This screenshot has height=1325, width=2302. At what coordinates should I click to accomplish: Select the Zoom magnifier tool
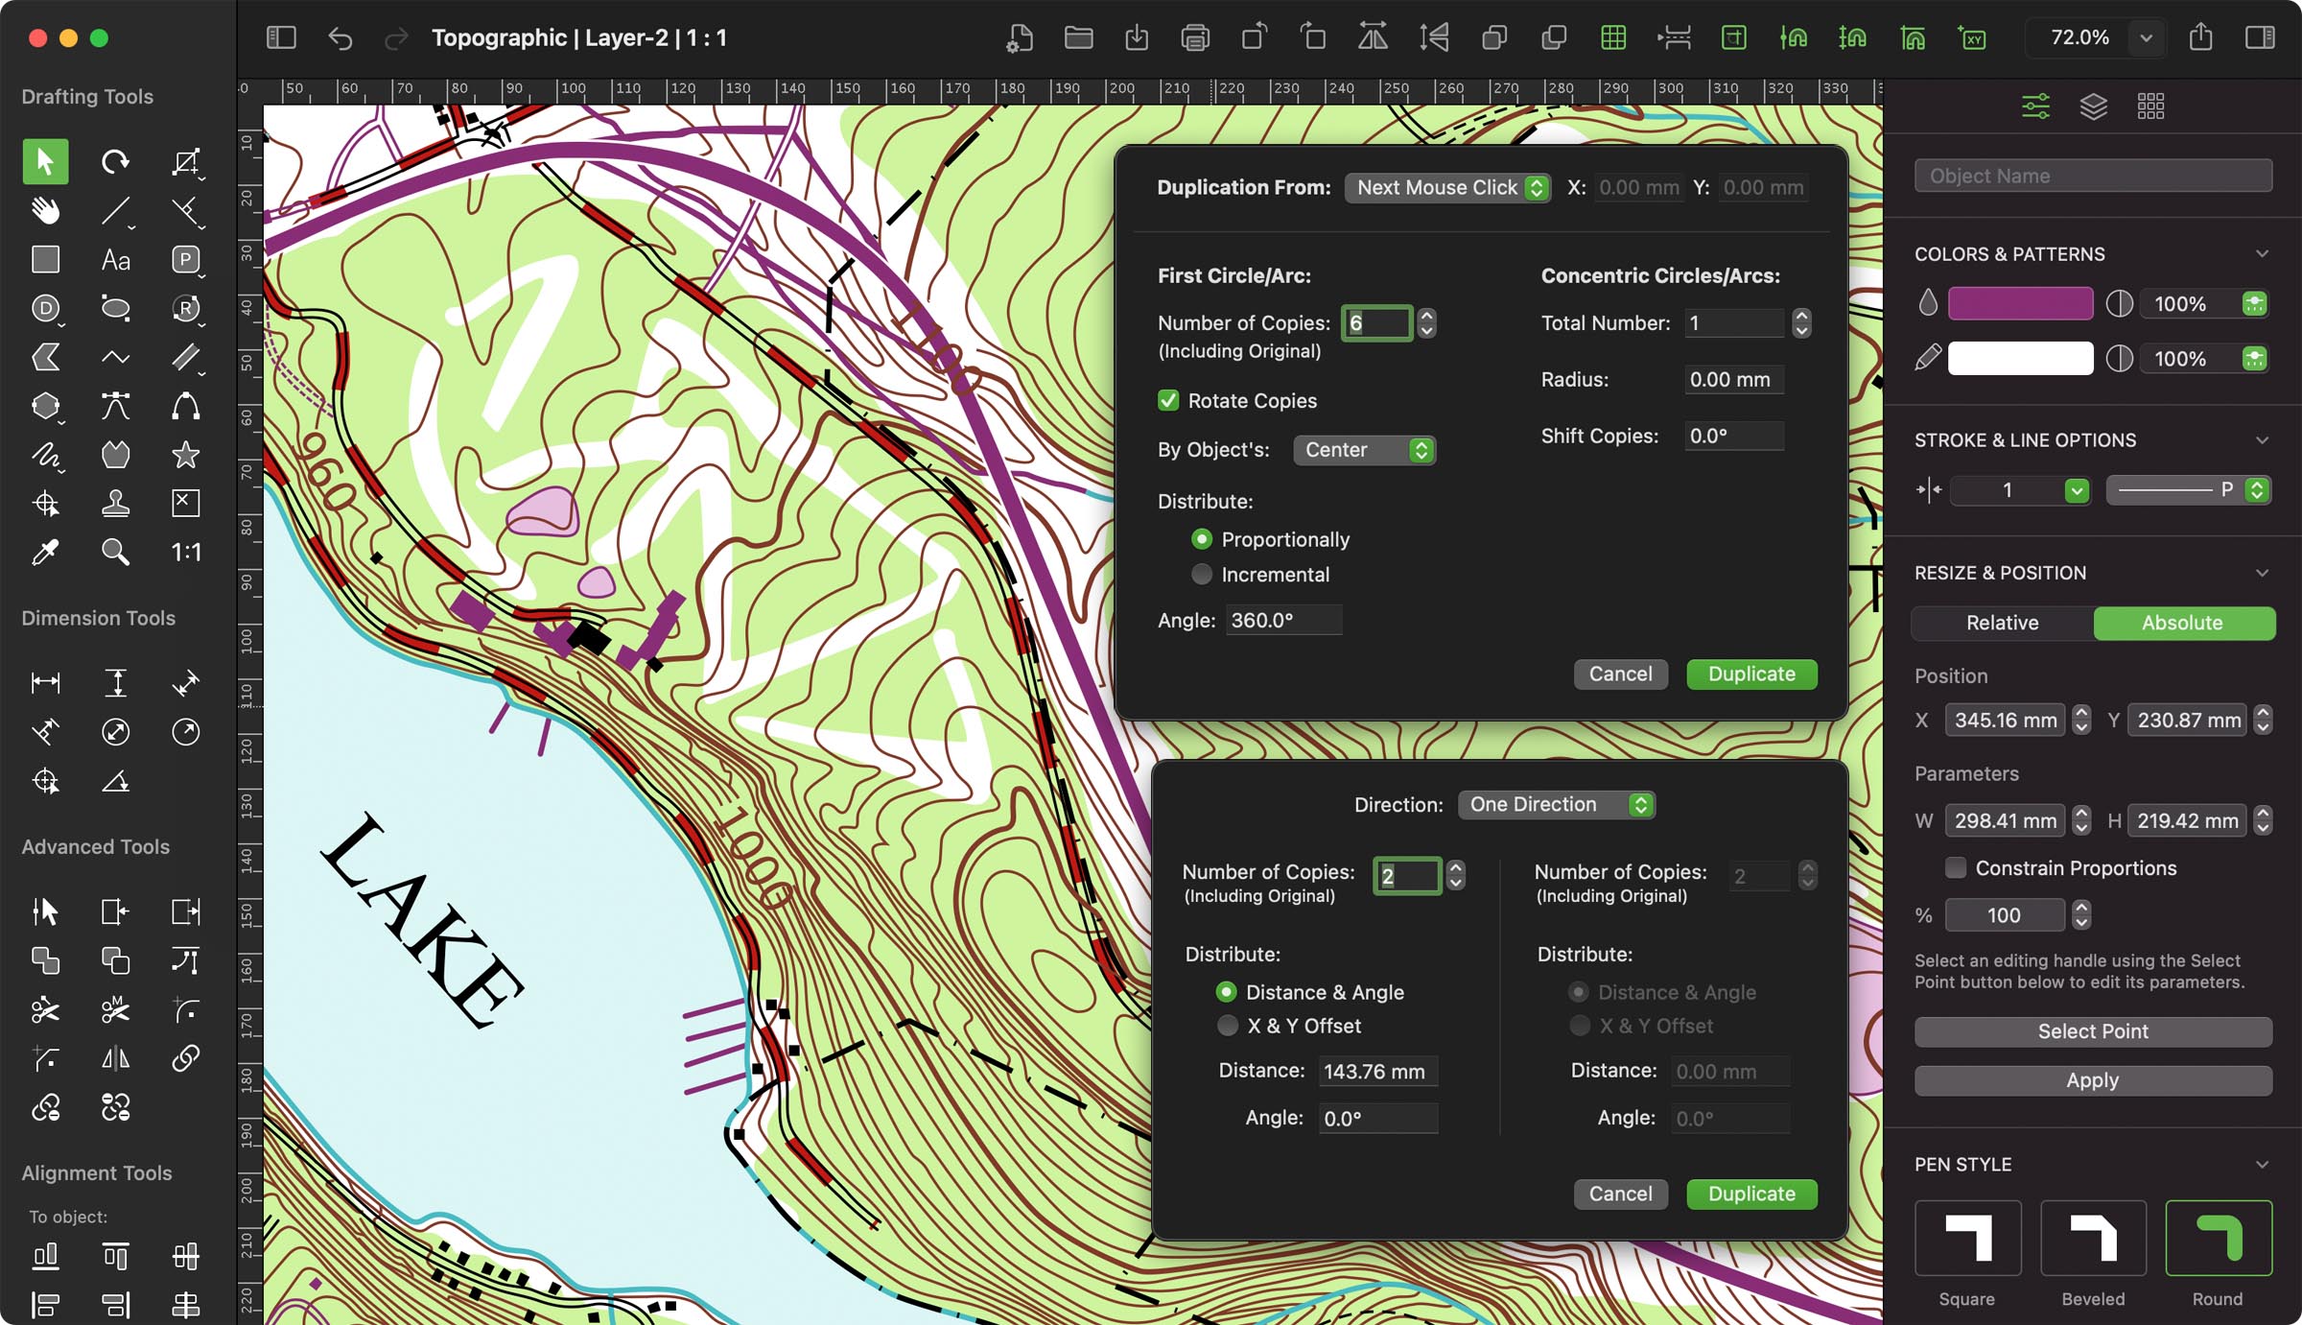coord(115,553)
